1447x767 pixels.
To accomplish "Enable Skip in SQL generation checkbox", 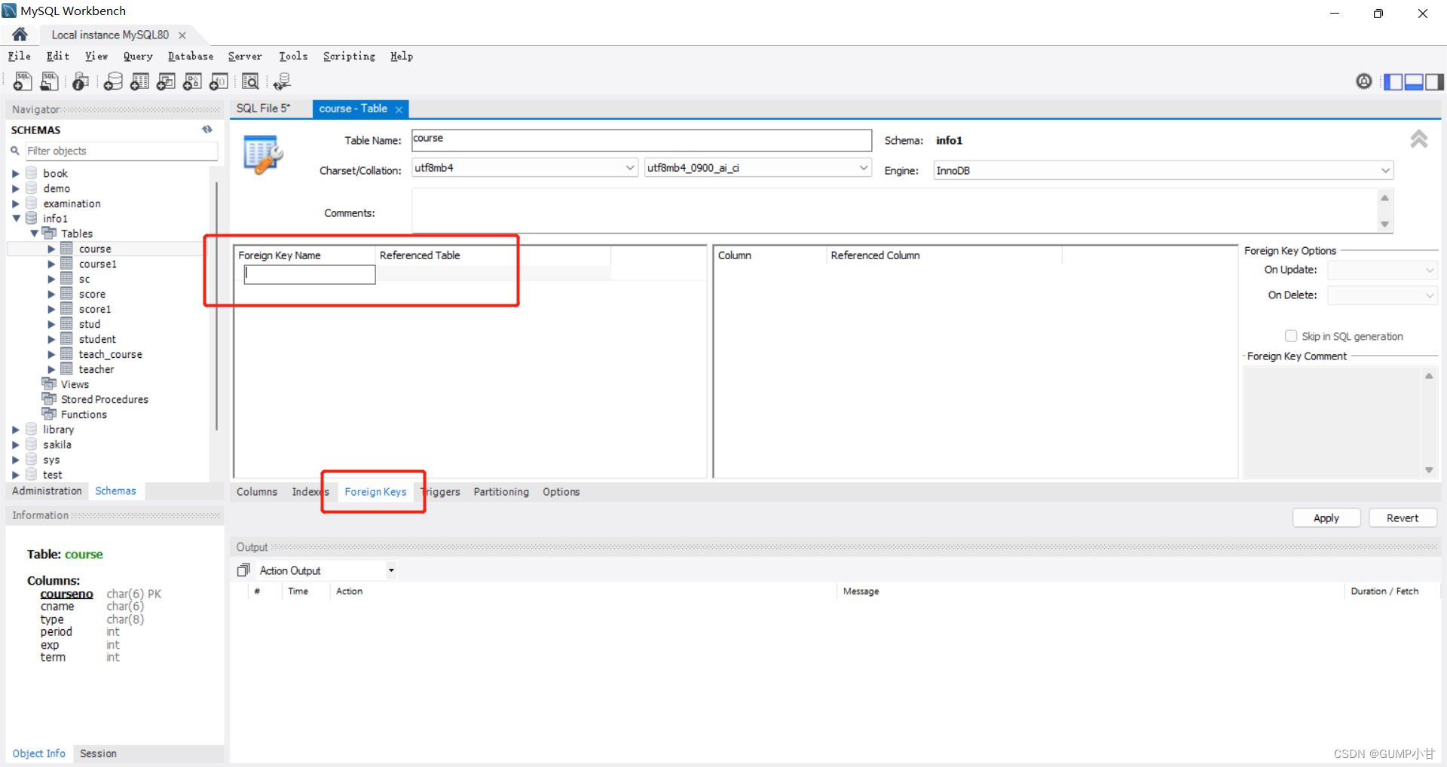I will click(1291, 336).
